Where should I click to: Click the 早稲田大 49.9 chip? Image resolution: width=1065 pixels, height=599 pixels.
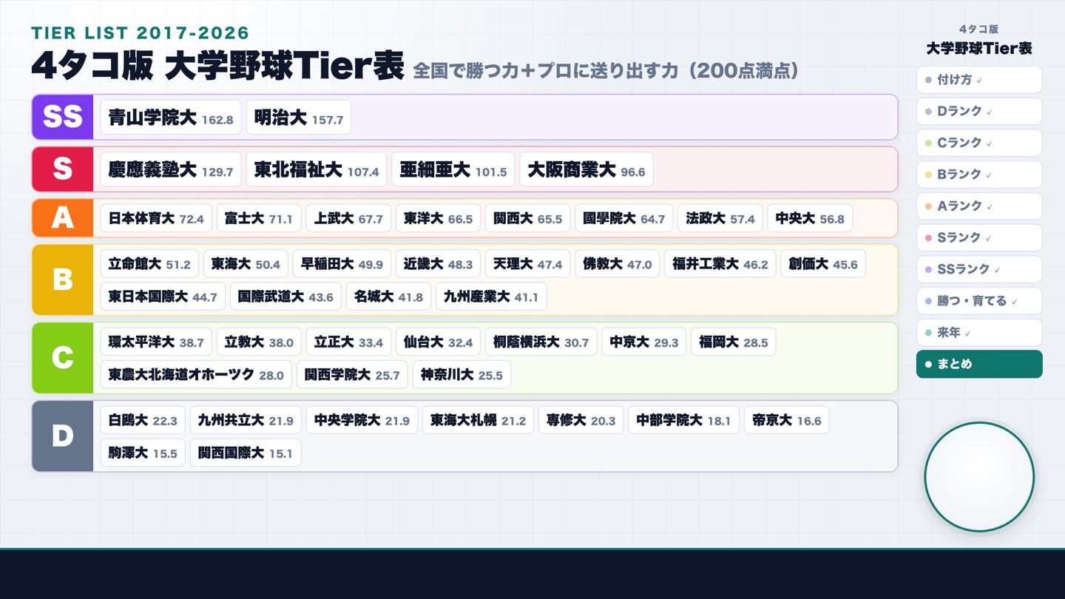tap(342, 263)
